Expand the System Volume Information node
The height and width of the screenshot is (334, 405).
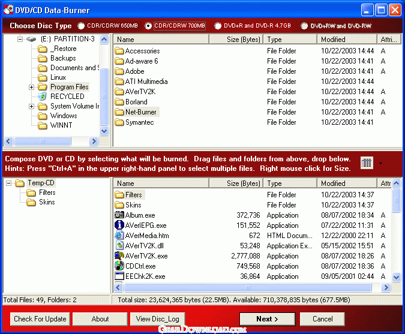[x=32, y=106]
